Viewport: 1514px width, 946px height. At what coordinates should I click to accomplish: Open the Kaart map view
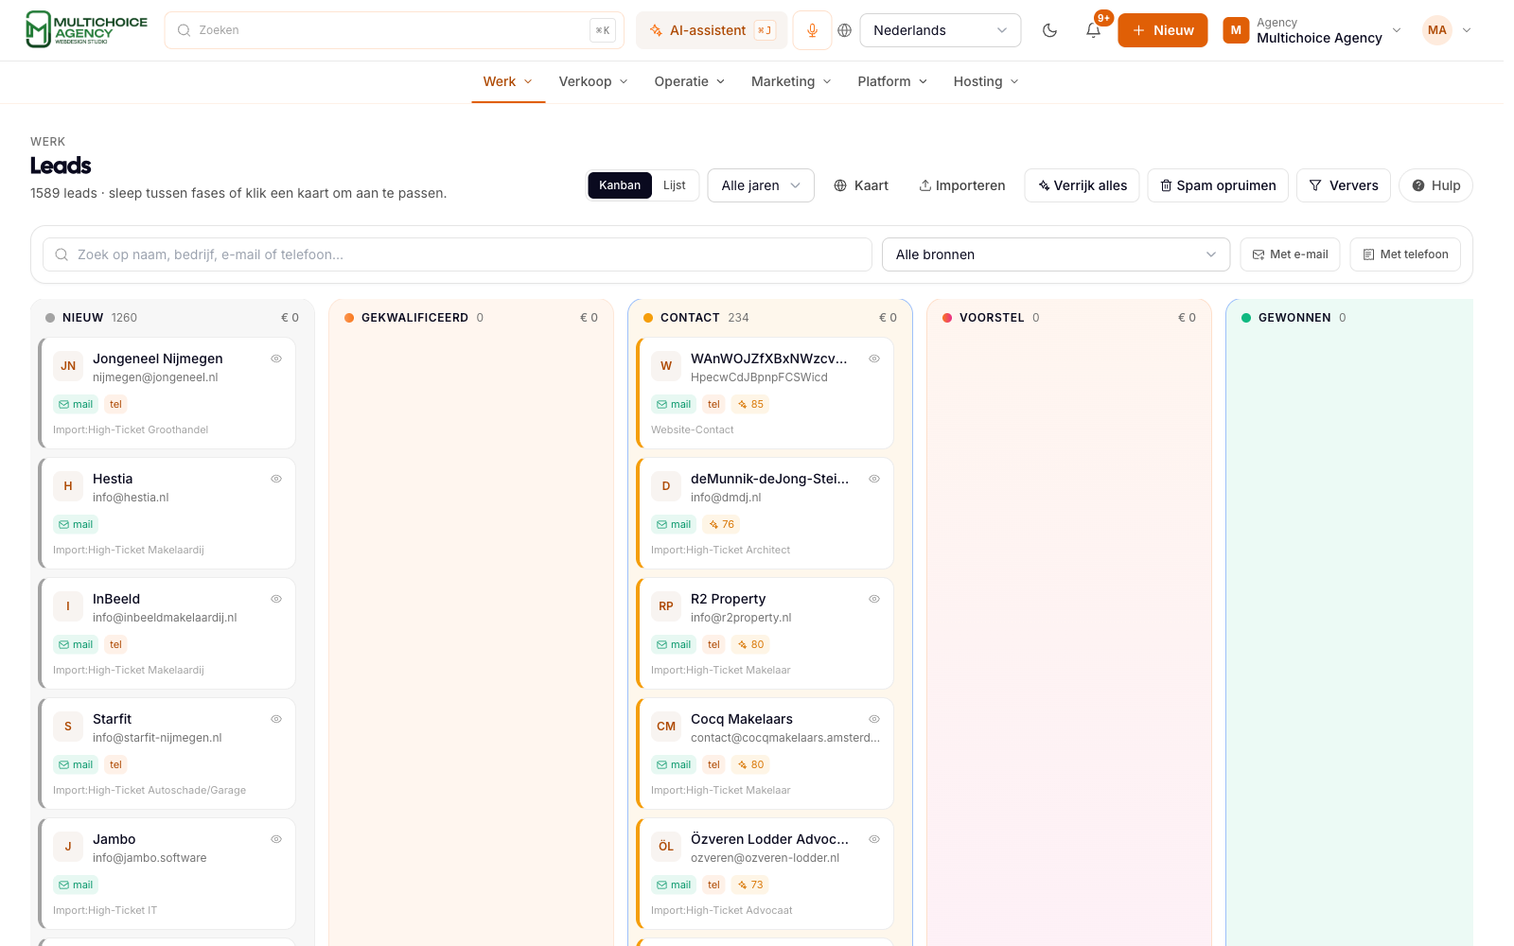click(x=861, y=185)
